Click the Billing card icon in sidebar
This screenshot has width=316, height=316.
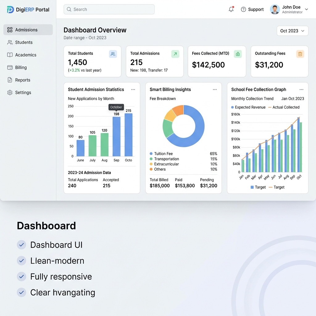[10, 68]
